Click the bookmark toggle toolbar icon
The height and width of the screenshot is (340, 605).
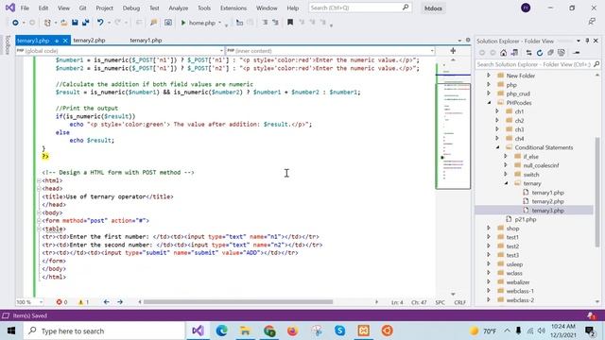[290, 23]
